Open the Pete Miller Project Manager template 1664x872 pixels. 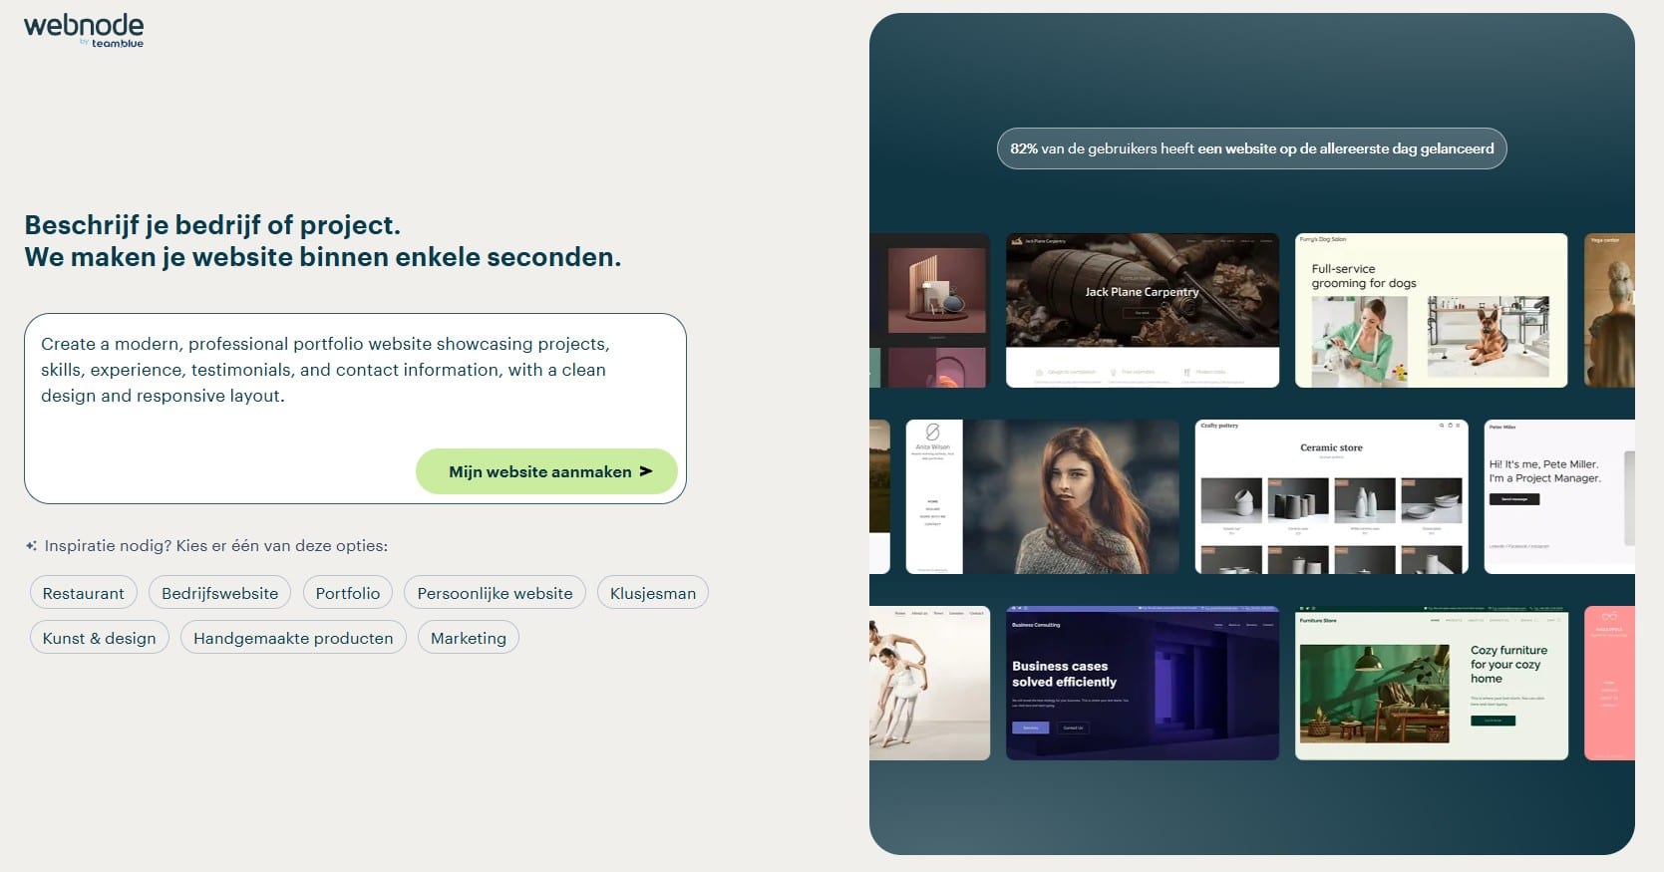[x=1559, y=496]
